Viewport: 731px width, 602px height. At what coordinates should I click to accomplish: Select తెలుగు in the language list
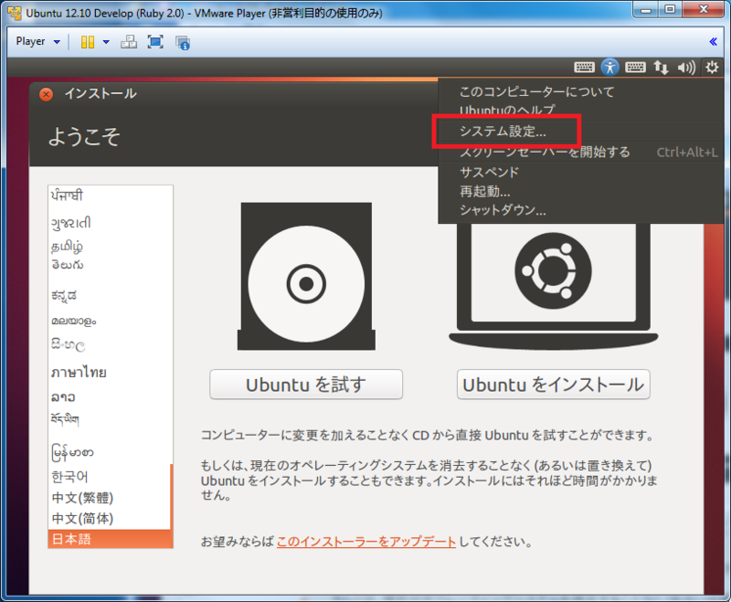pos(109,265)
